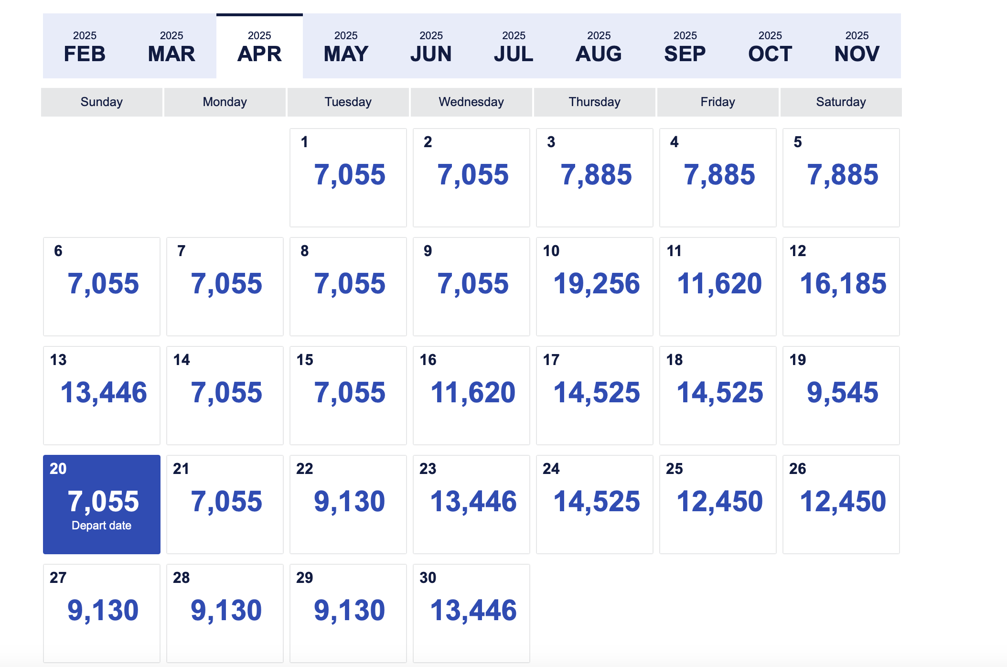Choose April 3 fare of 7,885
1007x667 pixels.
(x=594, y=177)
